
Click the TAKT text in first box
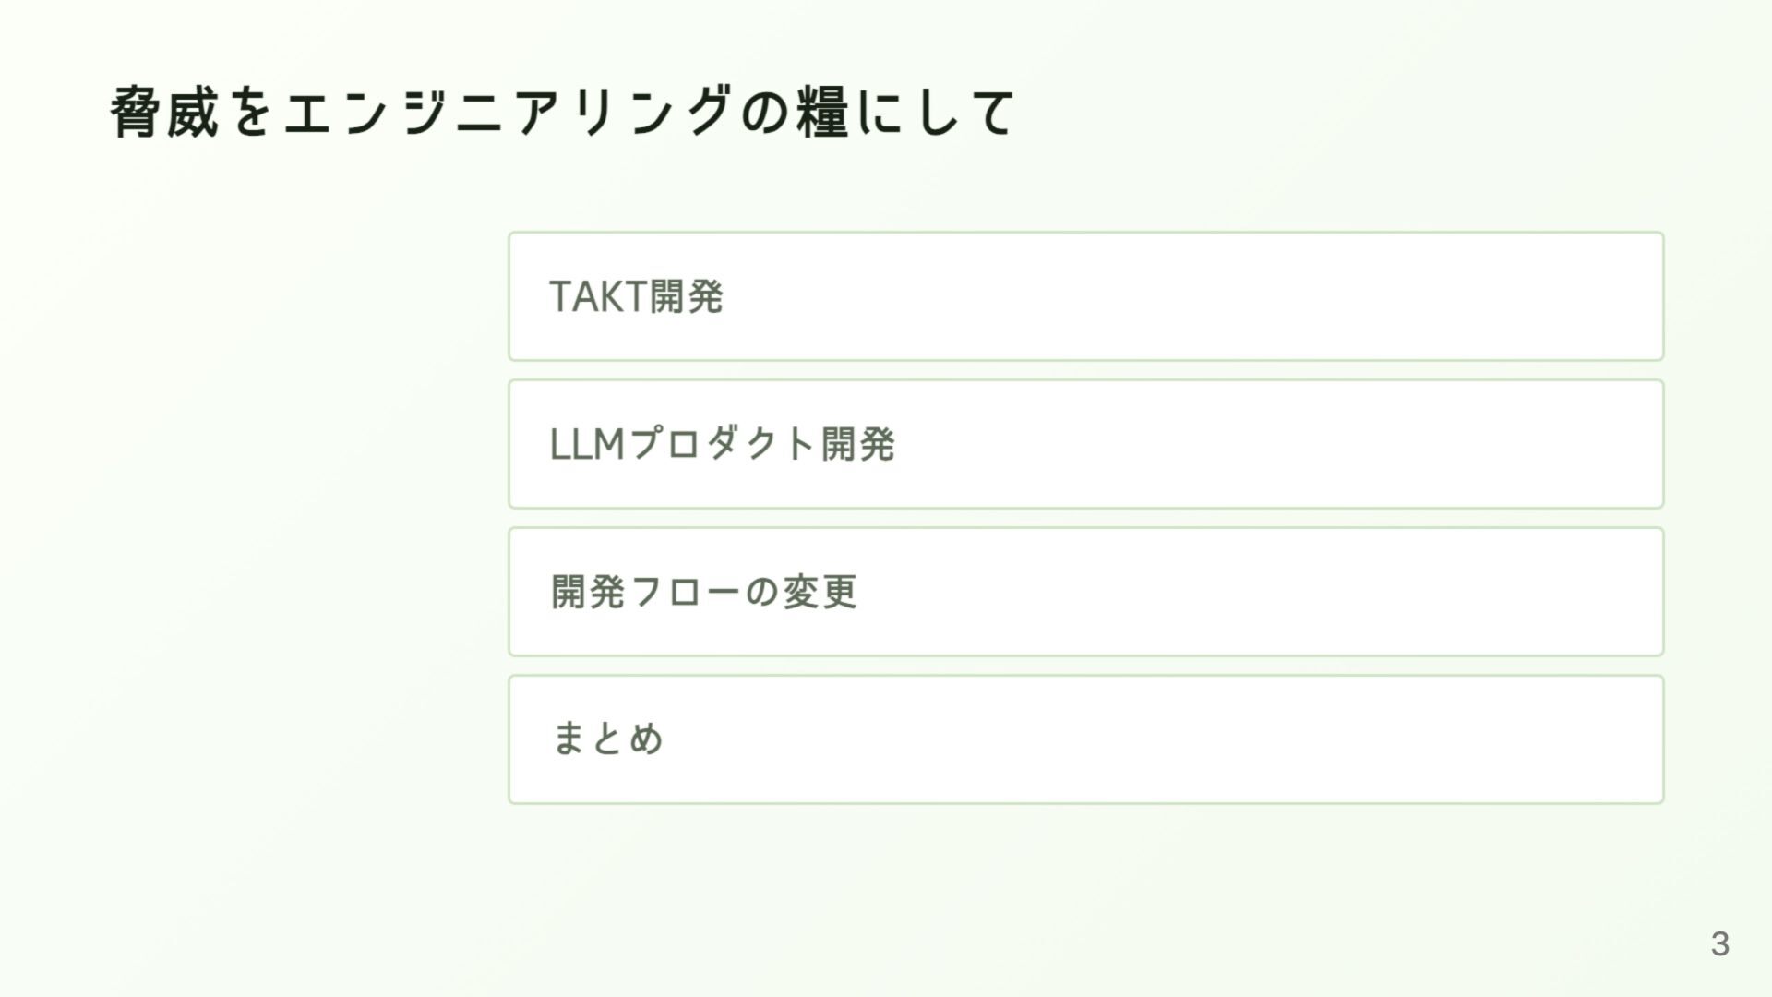tap(599, 296)
